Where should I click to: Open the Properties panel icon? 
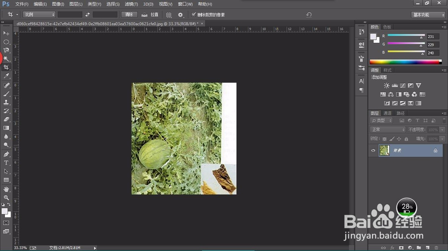coord(362,45)
